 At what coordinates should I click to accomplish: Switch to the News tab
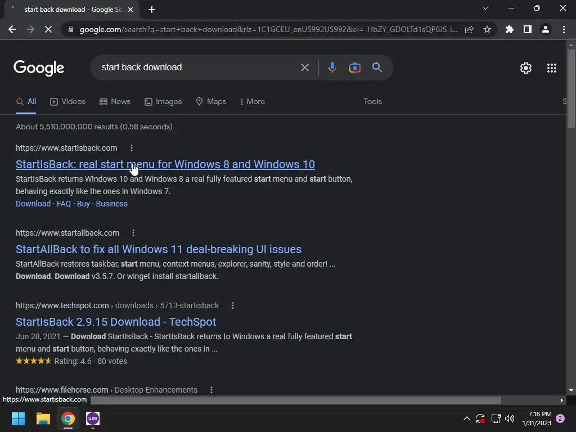click(x=115, y=102)
